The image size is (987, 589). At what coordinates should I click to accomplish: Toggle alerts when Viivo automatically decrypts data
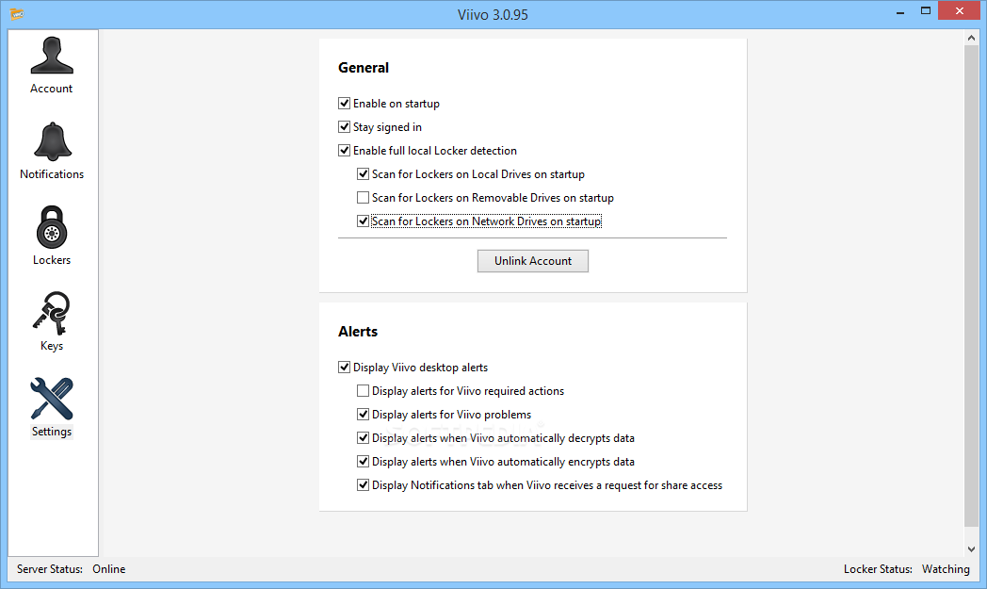coord(364,438)
